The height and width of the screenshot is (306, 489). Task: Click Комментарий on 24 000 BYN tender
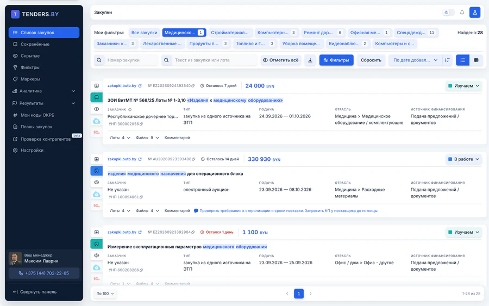[x=177, y=138]
